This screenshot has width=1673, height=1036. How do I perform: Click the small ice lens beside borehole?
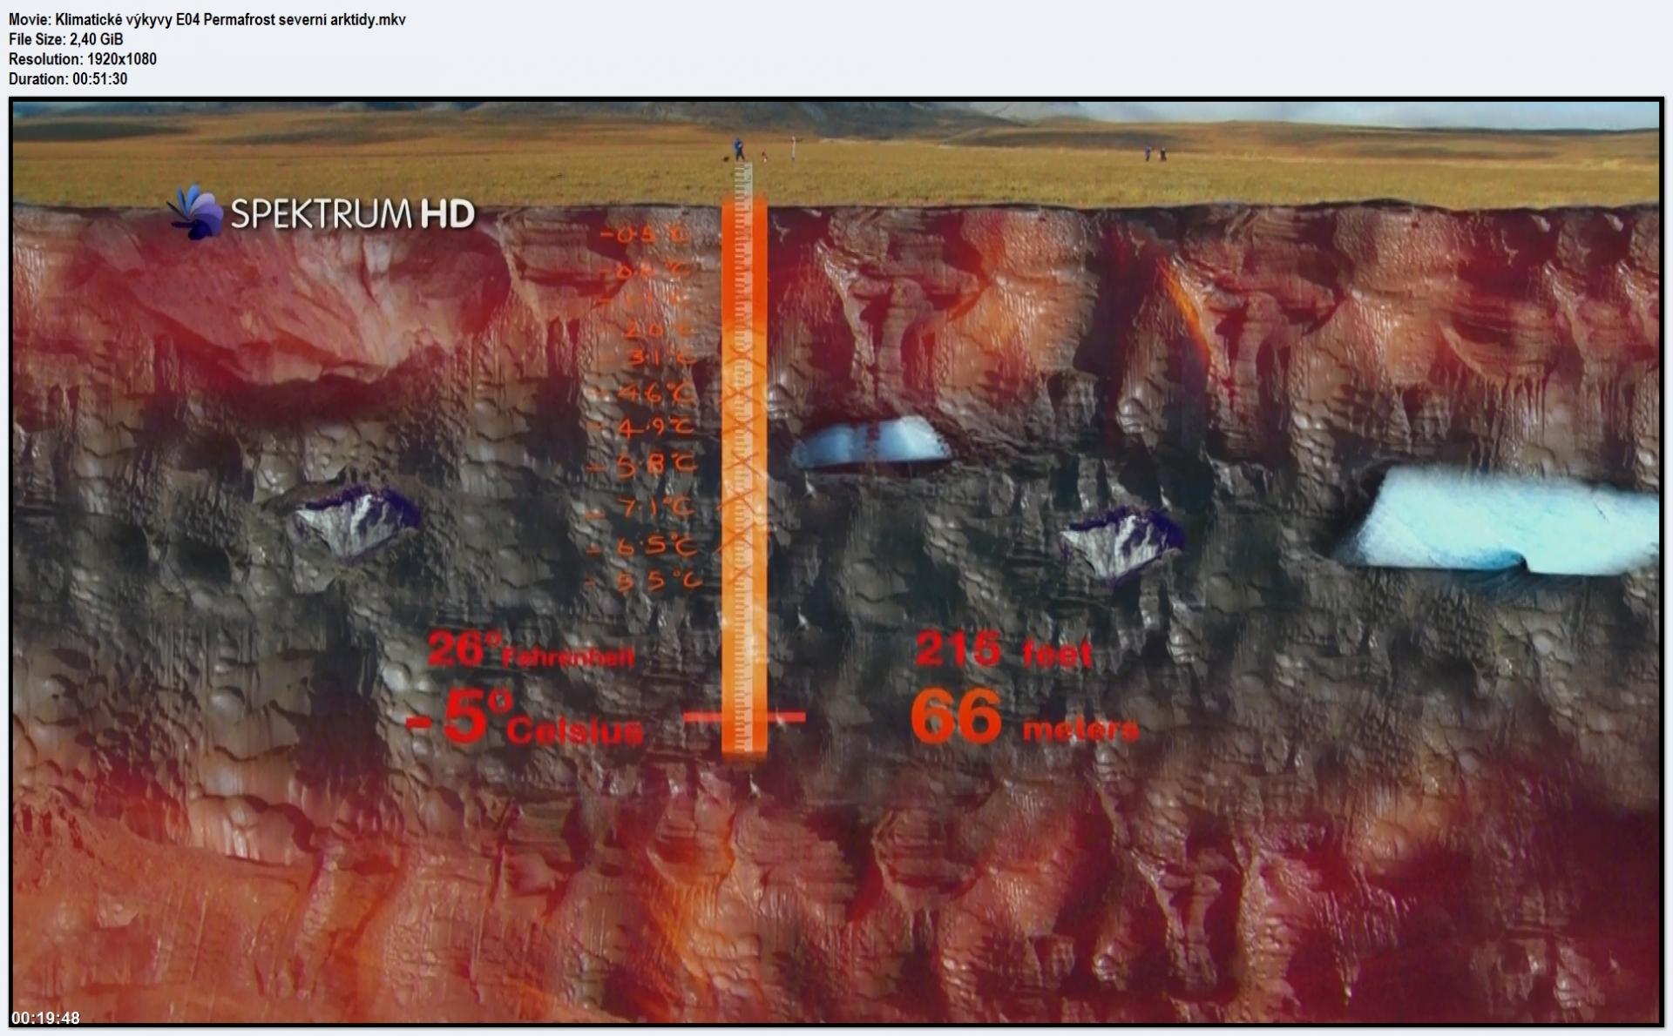pos(872,442)
